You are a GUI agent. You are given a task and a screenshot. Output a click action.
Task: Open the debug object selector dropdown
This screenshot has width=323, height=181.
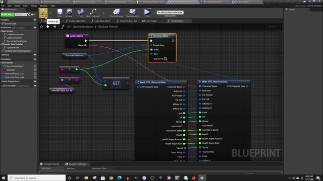click(170, 12)
